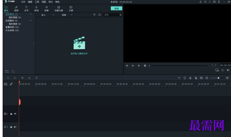Click the zoom out minus circle icon
231x137 pixels.
(x=207, y=78)
